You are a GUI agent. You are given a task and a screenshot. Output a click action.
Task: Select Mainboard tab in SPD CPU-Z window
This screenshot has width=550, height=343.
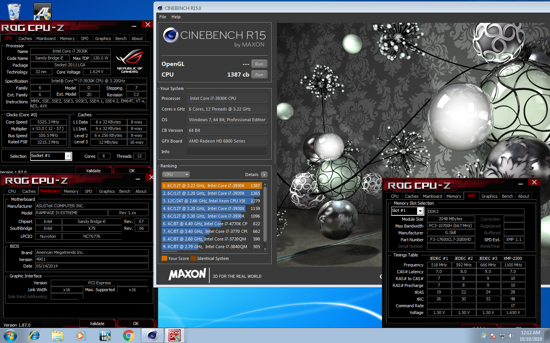click(x=432, y=196)
